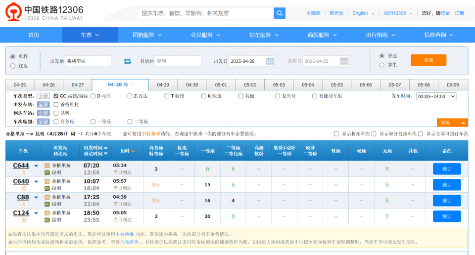The width and height of the screenshot is (475, 255).
Task: Click the 目的地 destination input field
Action: tap(178, 61)
